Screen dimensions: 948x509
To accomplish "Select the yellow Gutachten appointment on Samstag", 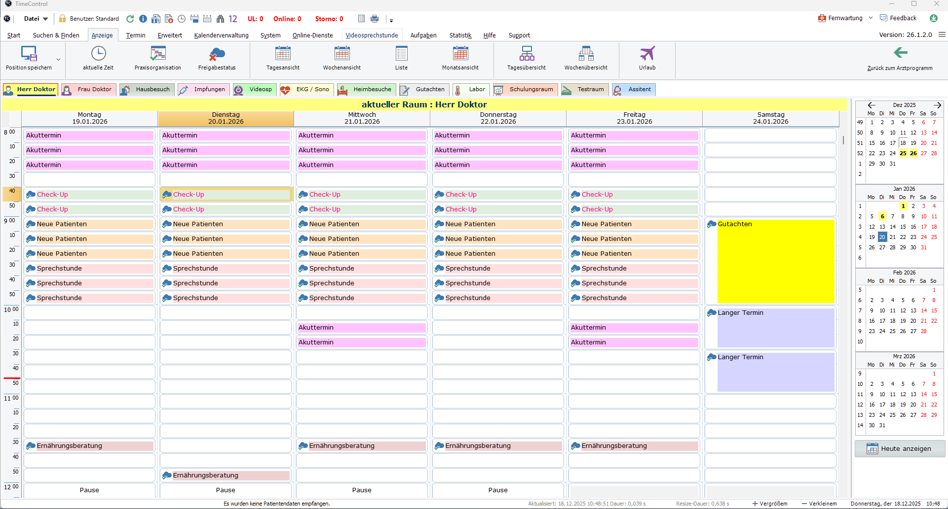I will tap(775, 261).
